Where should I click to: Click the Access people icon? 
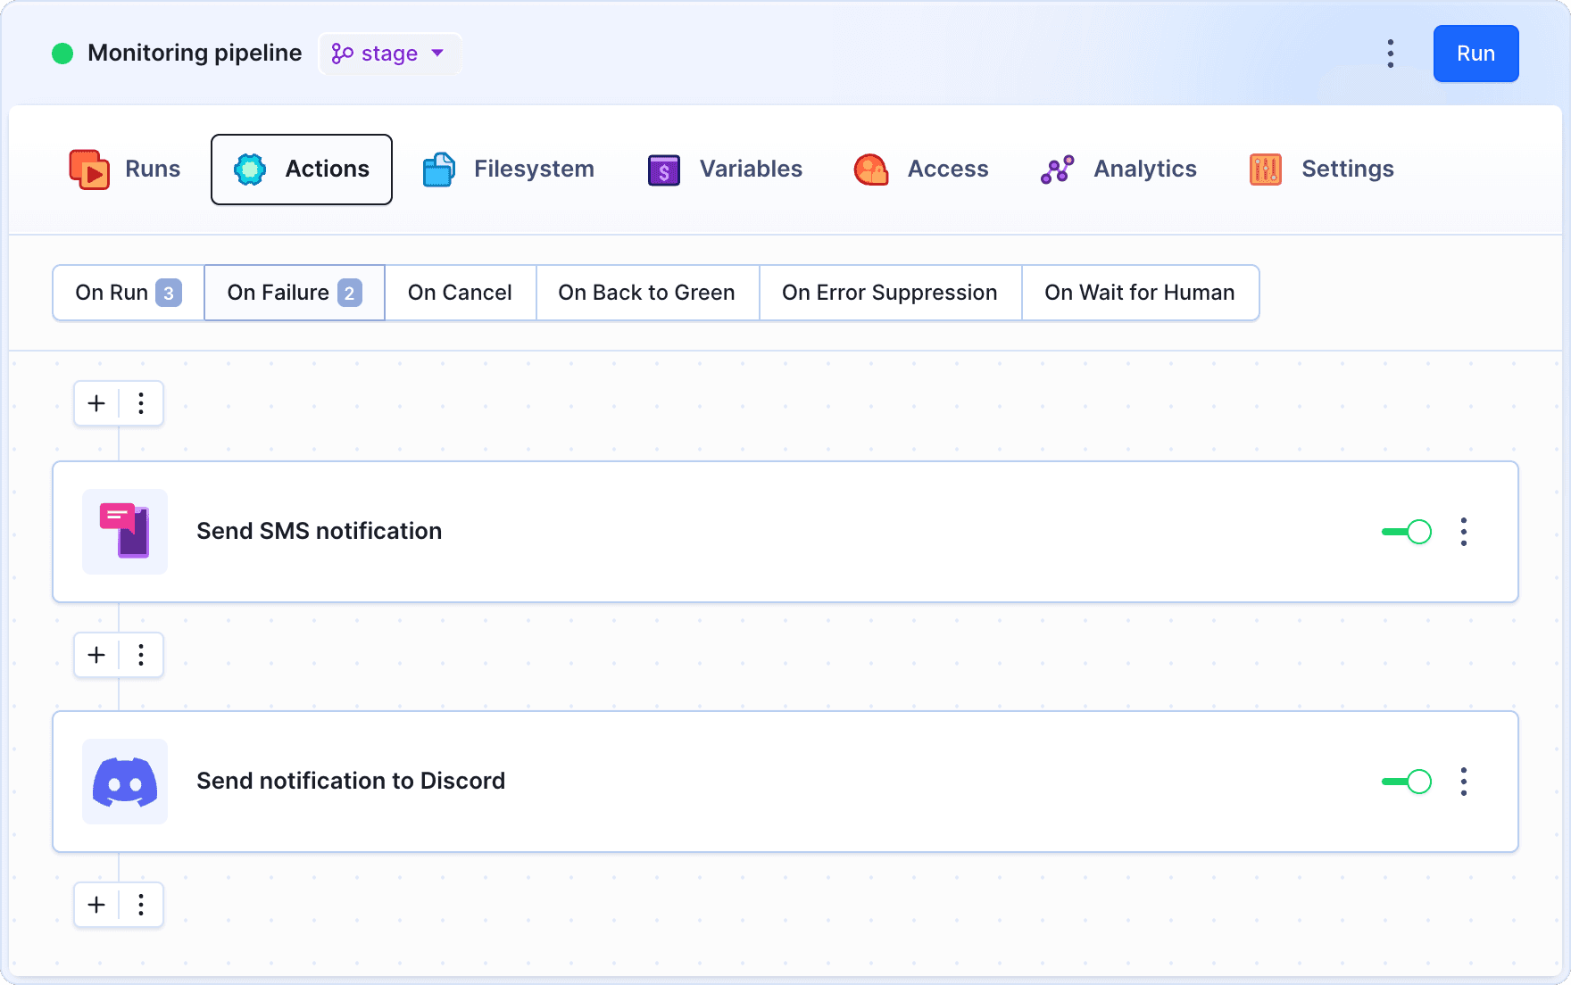[x=870, y=169]
